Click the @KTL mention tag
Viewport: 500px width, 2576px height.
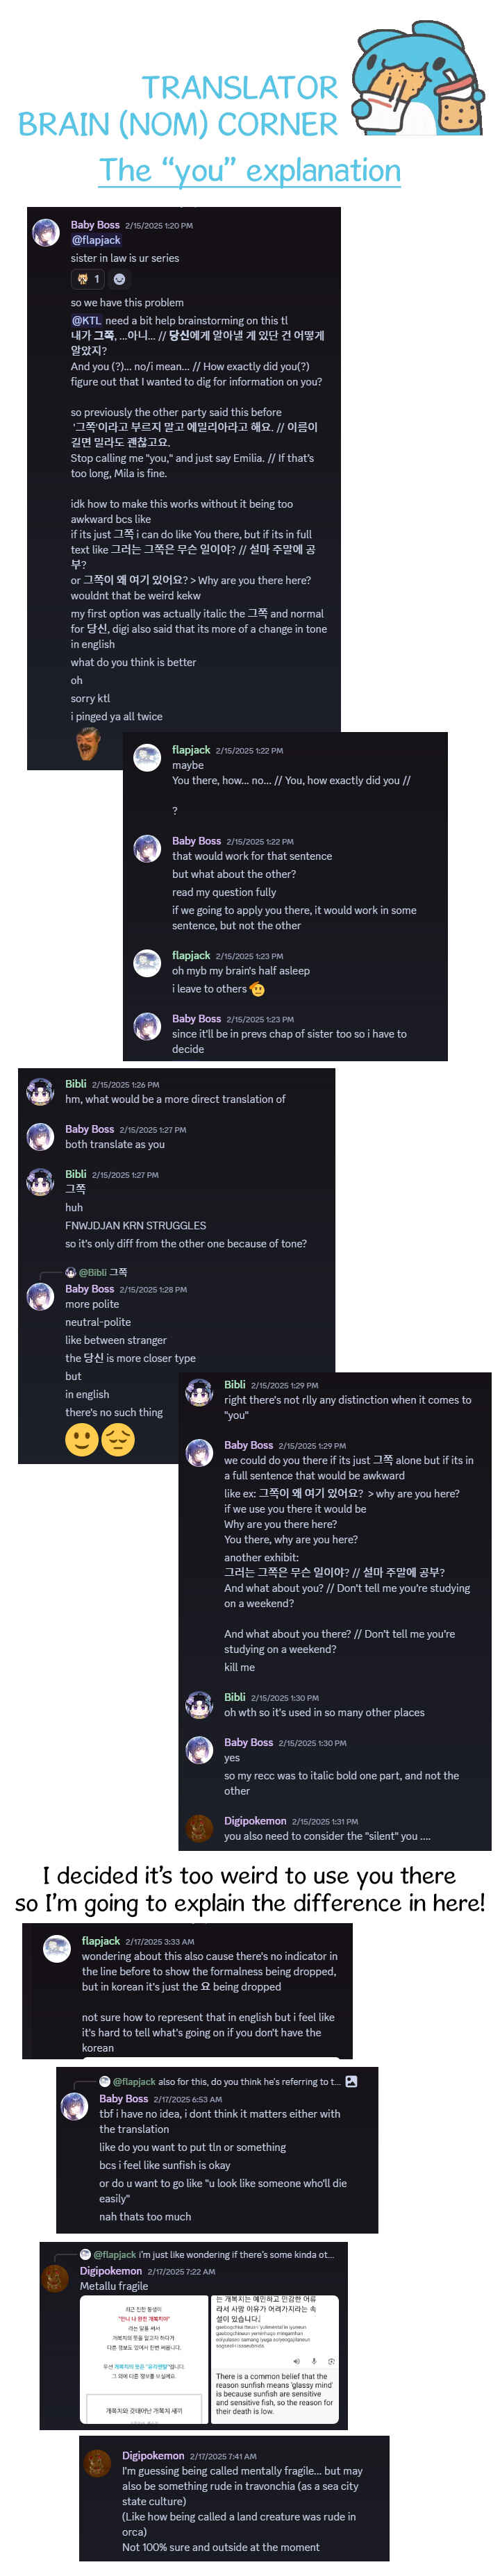[86, 321]
